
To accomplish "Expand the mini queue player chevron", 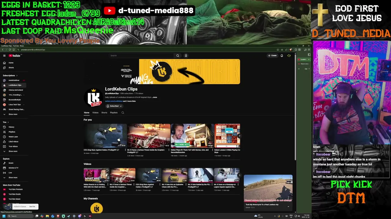I will coord(288,207).
